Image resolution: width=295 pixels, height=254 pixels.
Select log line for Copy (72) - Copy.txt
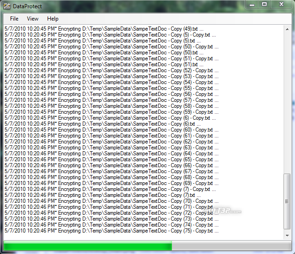[112, 213]
